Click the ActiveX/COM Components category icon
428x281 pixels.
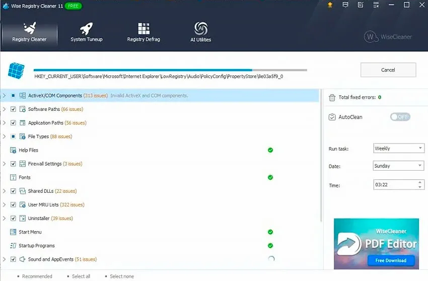(22, 96)
